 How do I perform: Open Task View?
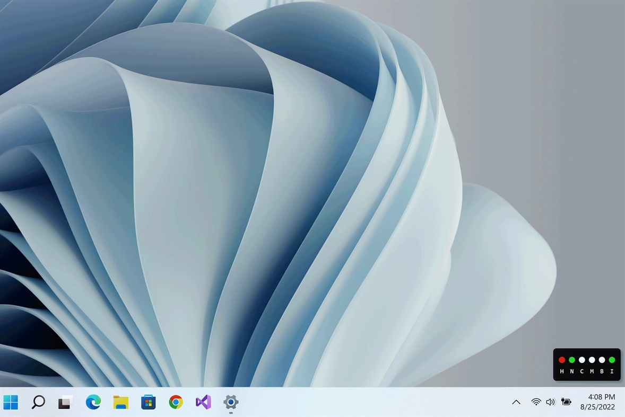pos(64,403)
